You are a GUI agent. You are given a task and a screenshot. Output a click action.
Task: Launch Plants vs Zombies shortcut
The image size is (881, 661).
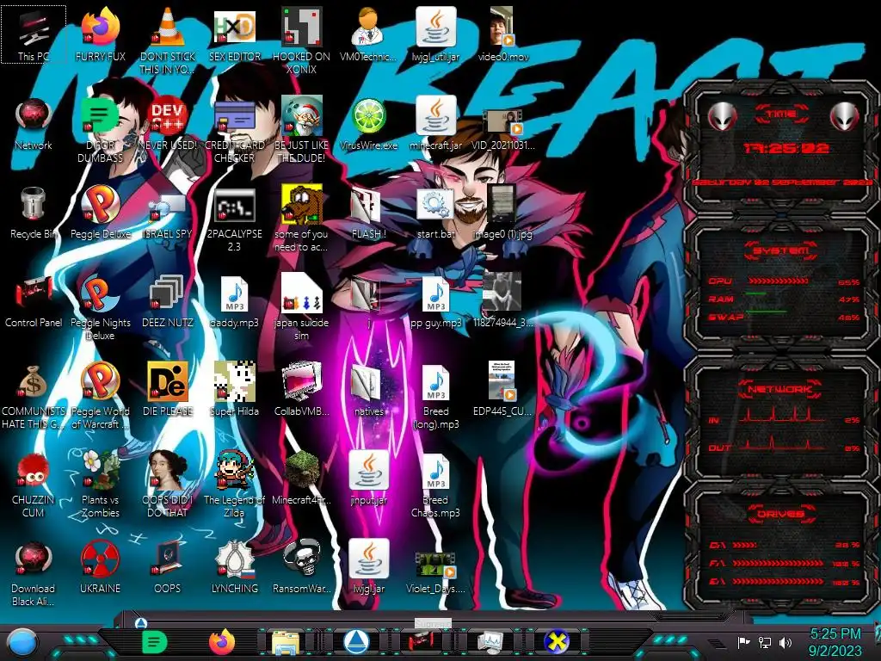[x=100, y=485]
